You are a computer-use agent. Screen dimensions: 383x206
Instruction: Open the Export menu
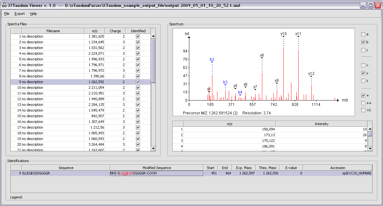(19, 14)
